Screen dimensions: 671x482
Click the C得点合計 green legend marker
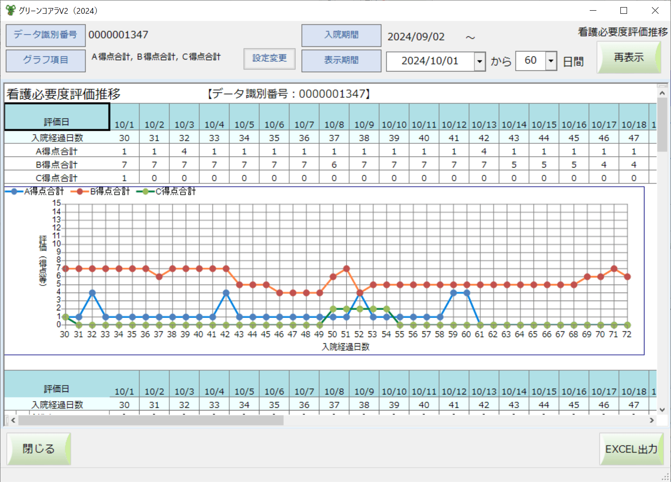[146, 192]
